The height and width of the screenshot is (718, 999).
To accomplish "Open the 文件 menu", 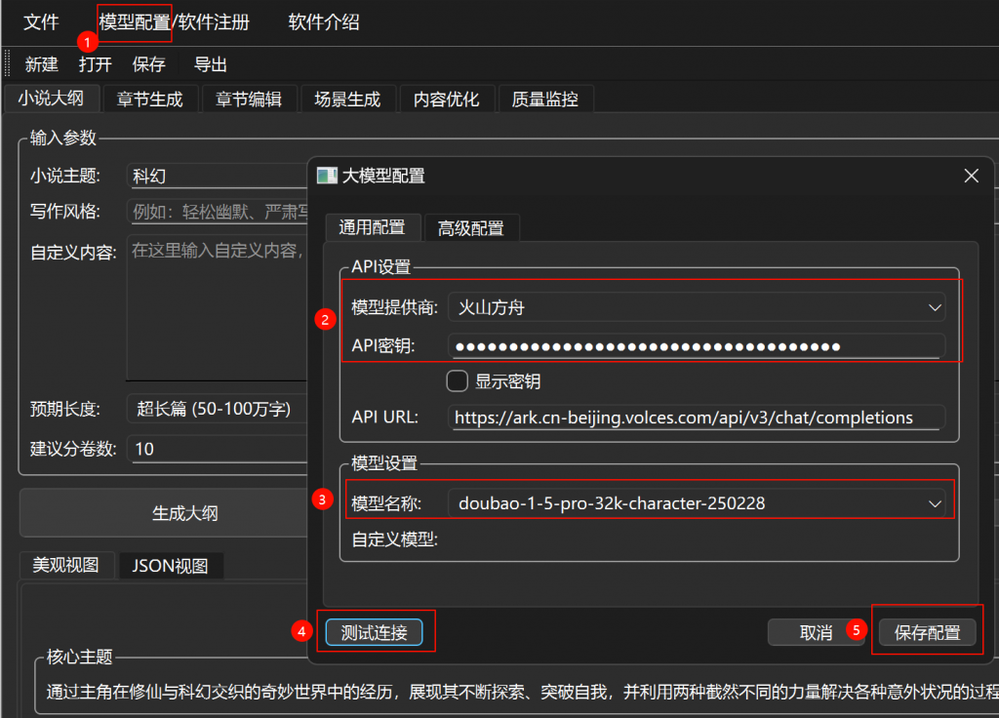I will coord(40,21).
